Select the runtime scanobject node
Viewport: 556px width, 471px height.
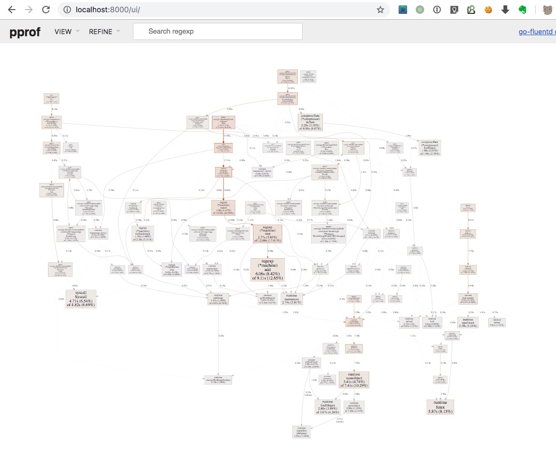coord(354,379)
